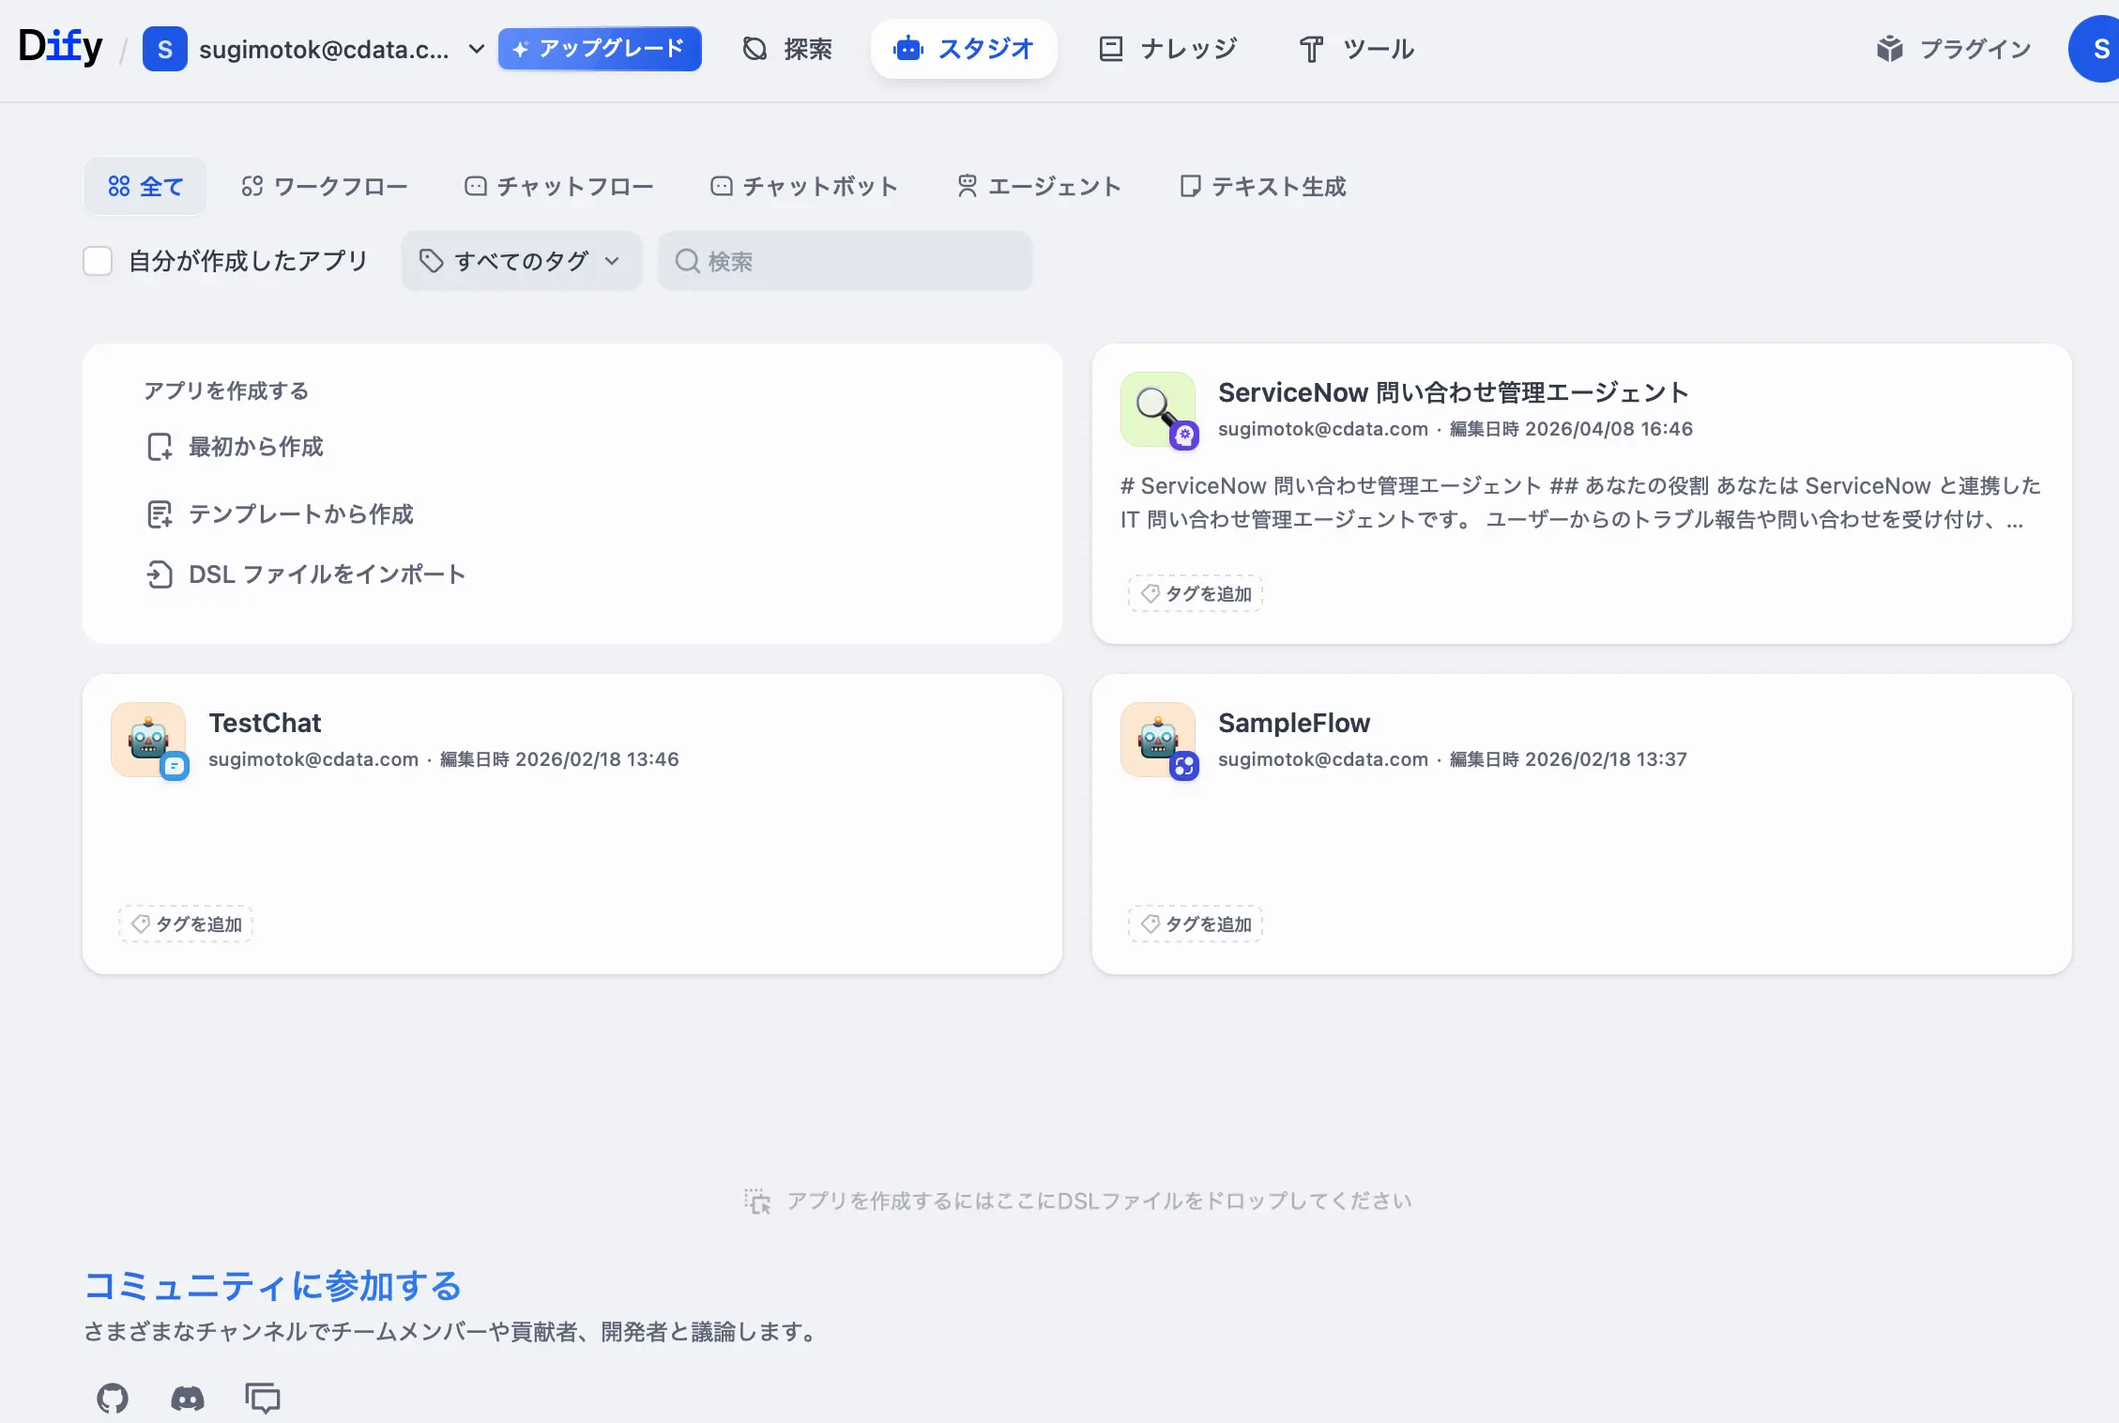The image size is (2119, 1423).
Task: Click the SampleFlow app icon
Action: coord(1158,740)
